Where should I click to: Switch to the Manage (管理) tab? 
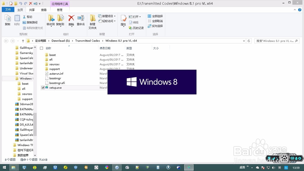pyautogui.click(x=60, y=10)
